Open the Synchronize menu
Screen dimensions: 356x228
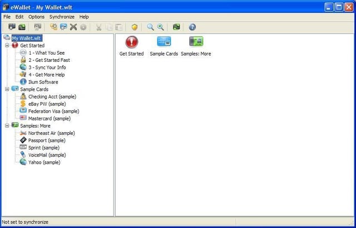coord(62,17)
